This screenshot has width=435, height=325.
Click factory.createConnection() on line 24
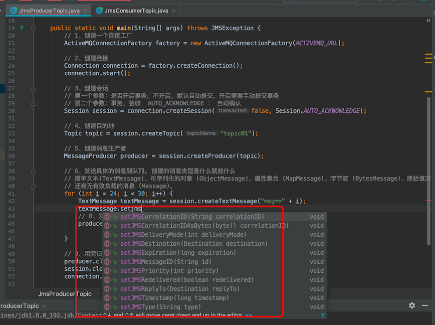pyautogui.click(x=193, y=66)
